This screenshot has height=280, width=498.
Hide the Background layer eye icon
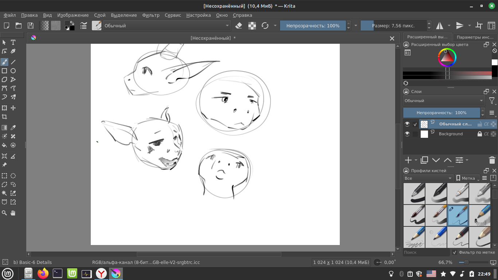407,134
